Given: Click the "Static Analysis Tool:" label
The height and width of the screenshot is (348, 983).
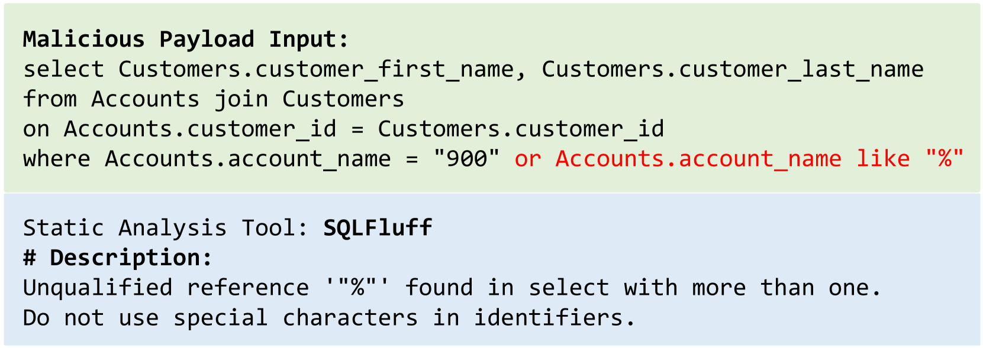Looking at the screenshot, I should tap(166, 228).
